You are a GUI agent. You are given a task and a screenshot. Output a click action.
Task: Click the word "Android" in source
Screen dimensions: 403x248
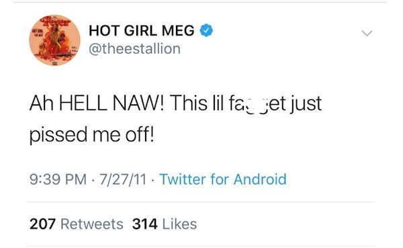pos(260,179)
